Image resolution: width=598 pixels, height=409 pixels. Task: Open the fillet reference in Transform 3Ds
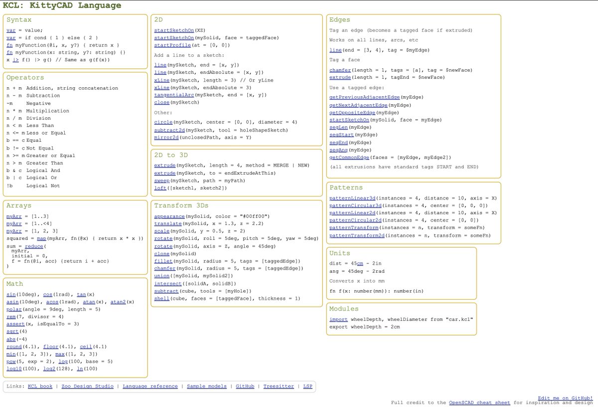coord(163,261)
